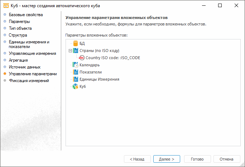The width and height of the screenshot is (245, 167).
Task: Switch to the Агрегация step
Action: point(18,60)
